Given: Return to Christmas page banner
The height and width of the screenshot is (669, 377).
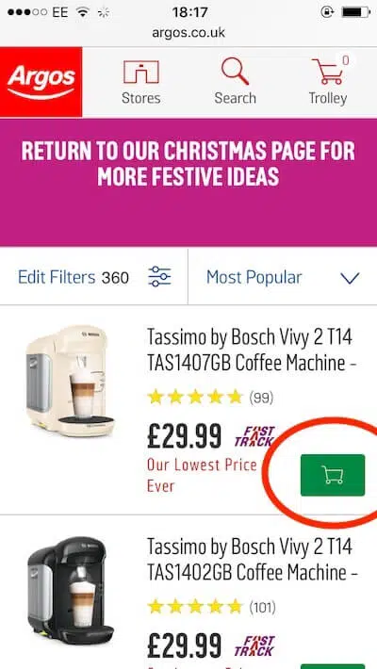Looking at the screenshot, I should tap(188, 182).
